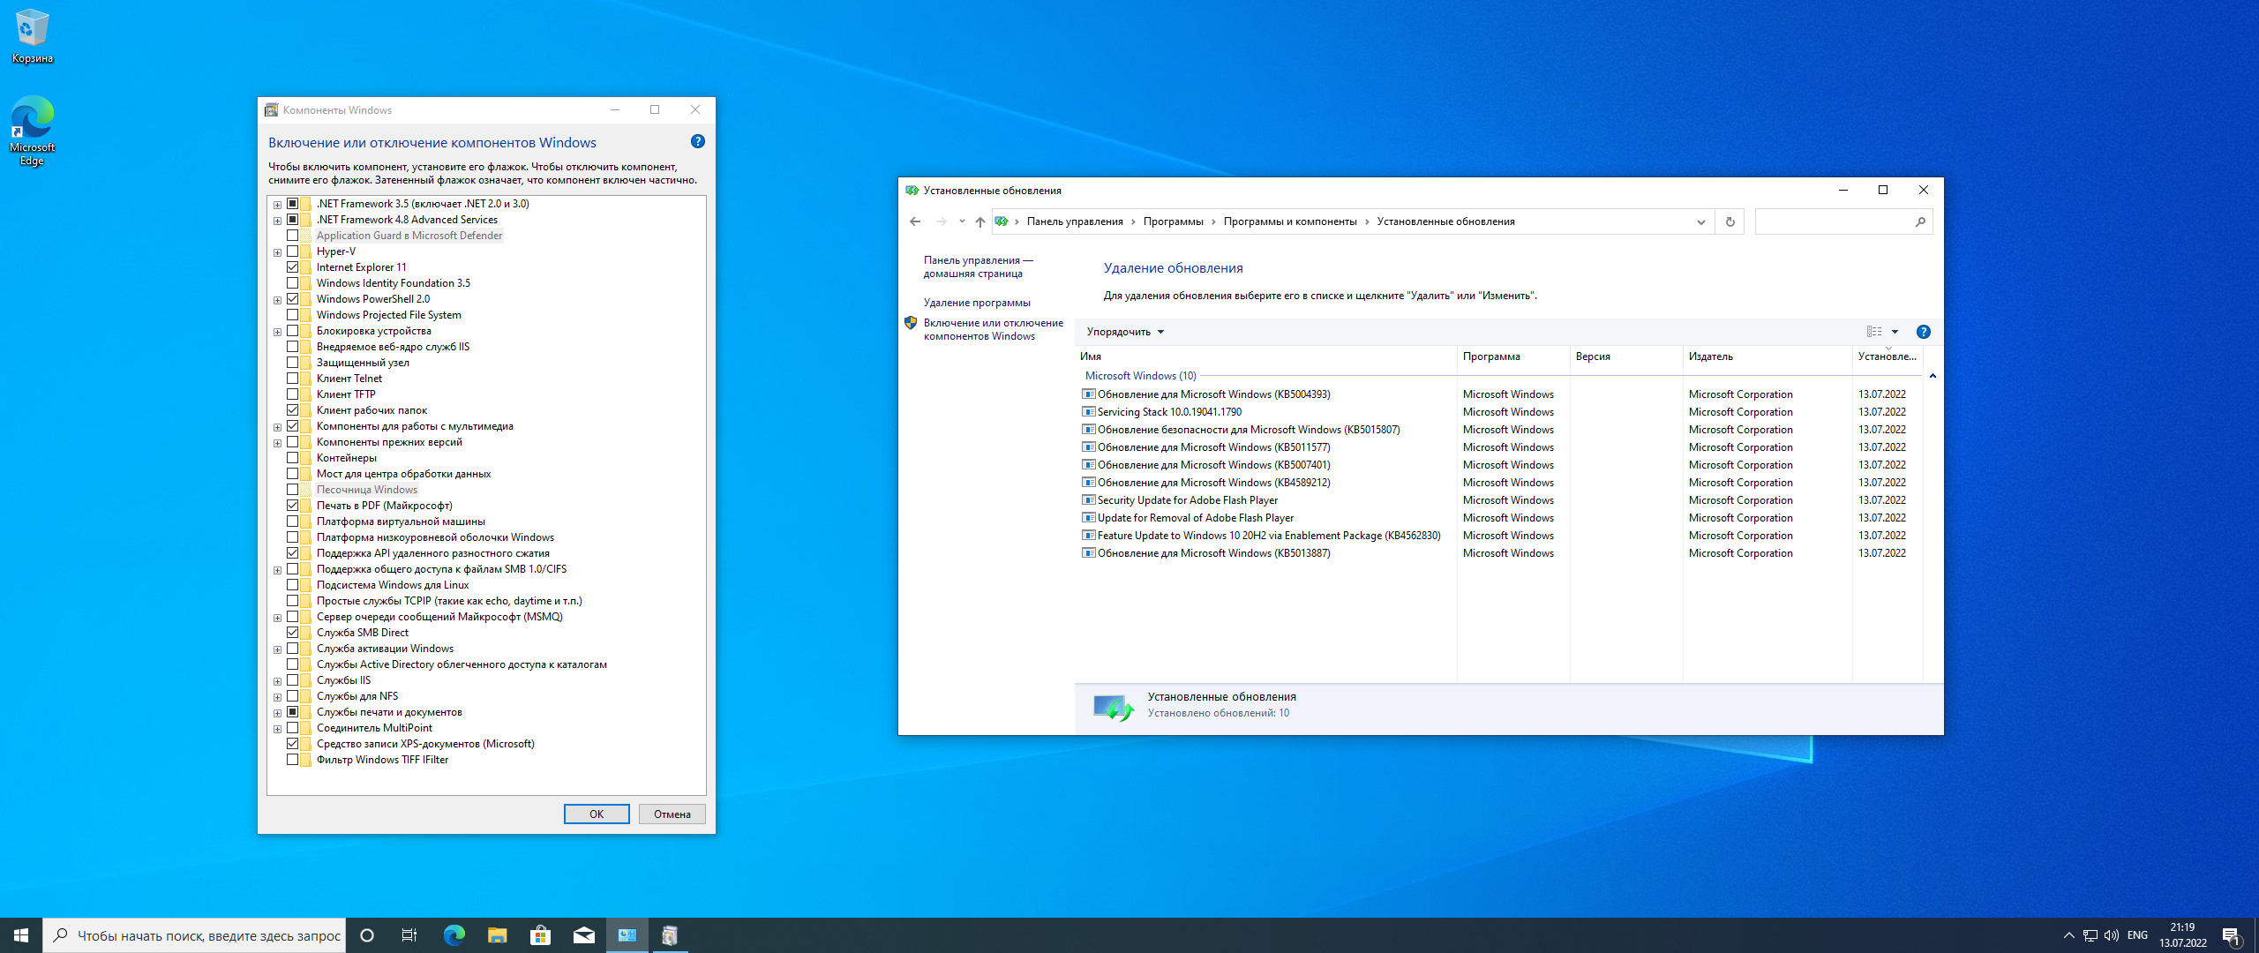Click help icon in Компоненты Windows dialog
2259x953 pixels.
(x=697, y=141)
